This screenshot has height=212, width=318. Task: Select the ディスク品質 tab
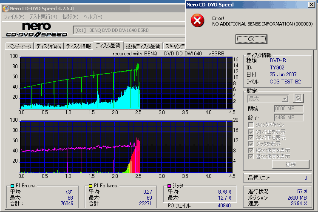pyautogui.click(x=108, y=46)
